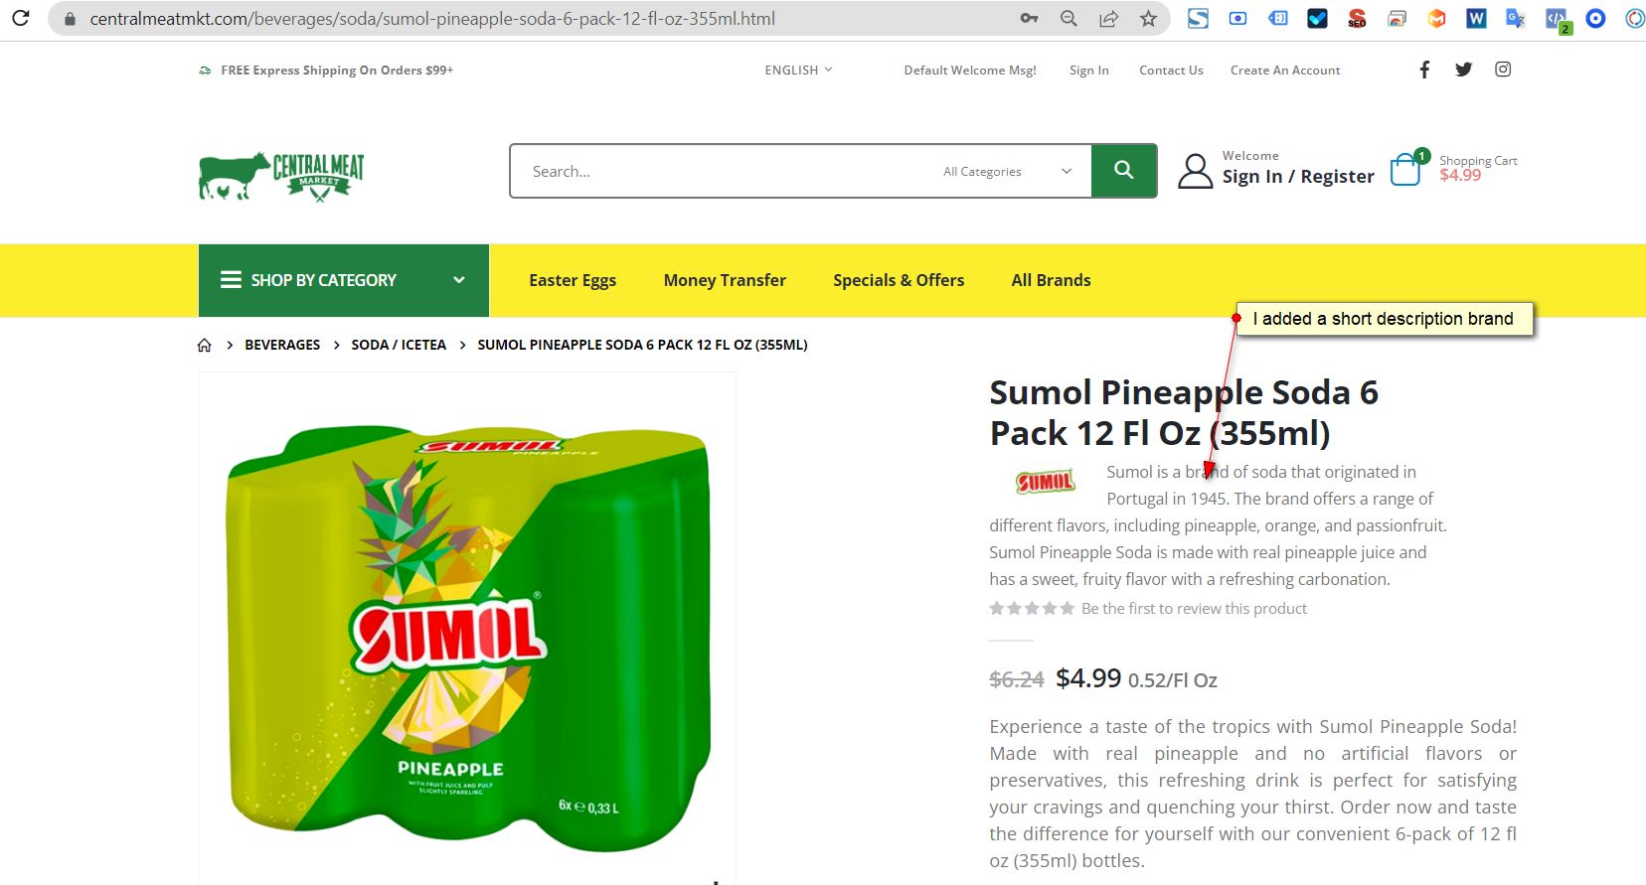This screenshot has height=885, width=1646.
Task: Visit the Instagram profile icon
Action: [1503, 70]
